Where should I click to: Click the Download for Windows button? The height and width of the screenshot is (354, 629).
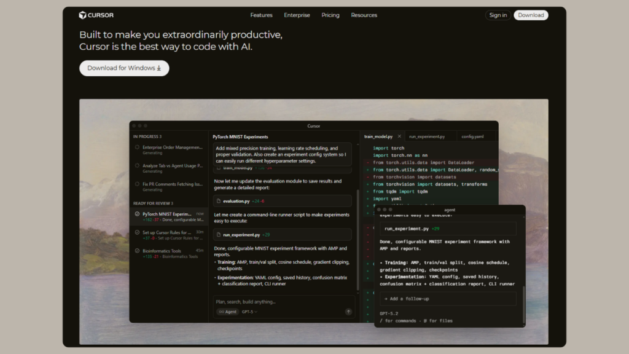pos(124,68)
